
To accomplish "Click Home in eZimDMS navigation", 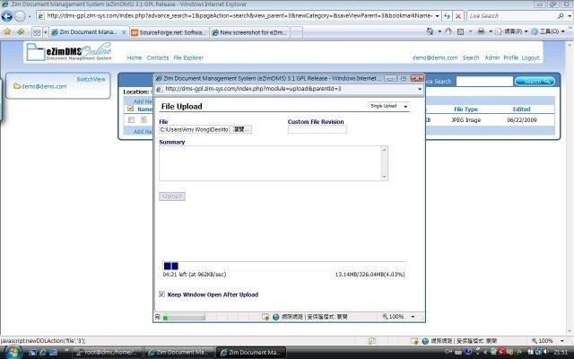I will (135, 57).
